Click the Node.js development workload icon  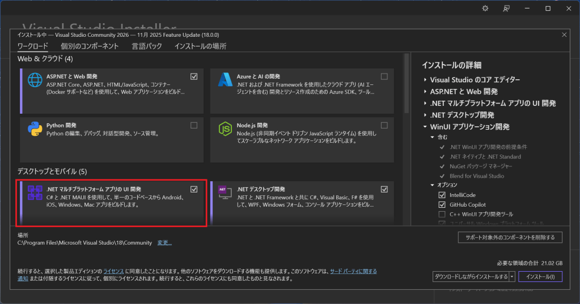coord(226,129)
